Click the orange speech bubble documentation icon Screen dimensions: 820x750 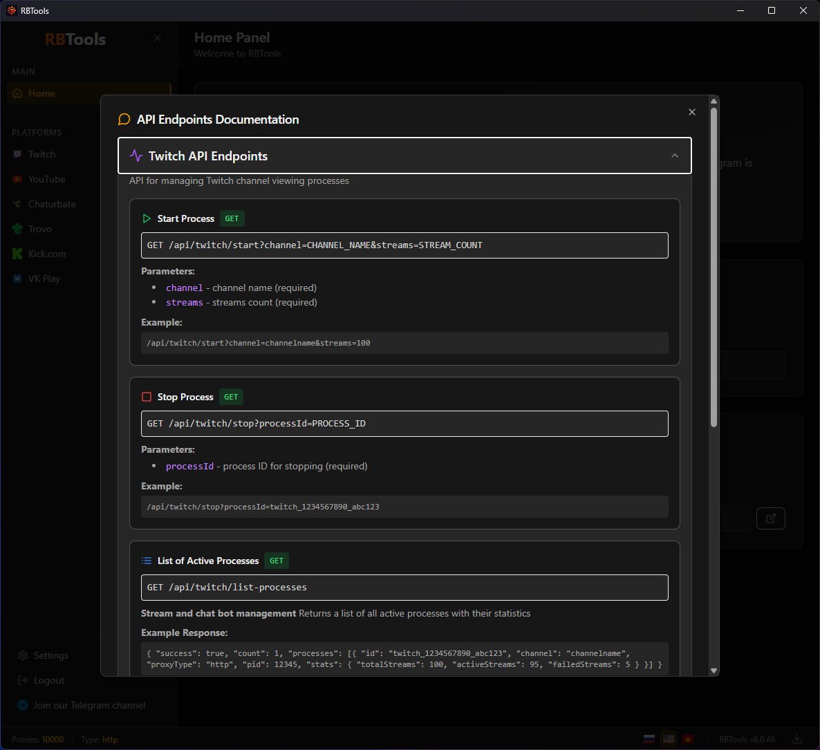coord(124,120)
